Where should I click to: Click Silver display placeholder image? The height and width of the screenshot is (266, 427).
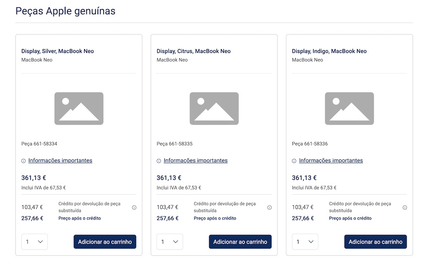79,108
